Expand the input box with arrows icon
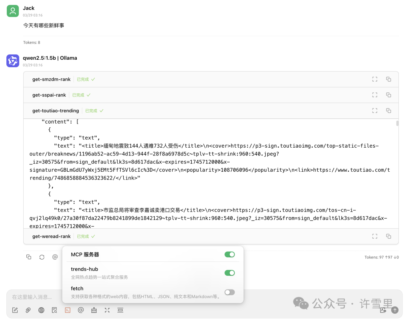Viewport: 406px width, 320px height. tap(107, 310)
